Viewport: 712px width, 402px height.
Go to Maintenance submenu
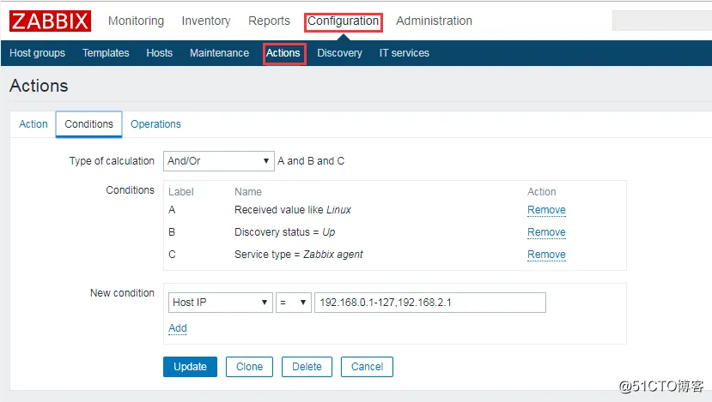point(219,53)
